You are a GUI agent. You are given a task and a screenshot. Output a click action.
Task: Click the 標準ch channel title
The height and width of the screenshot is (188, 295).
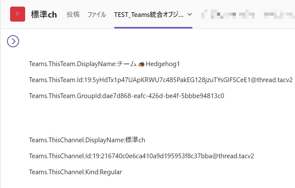[44, 15]
